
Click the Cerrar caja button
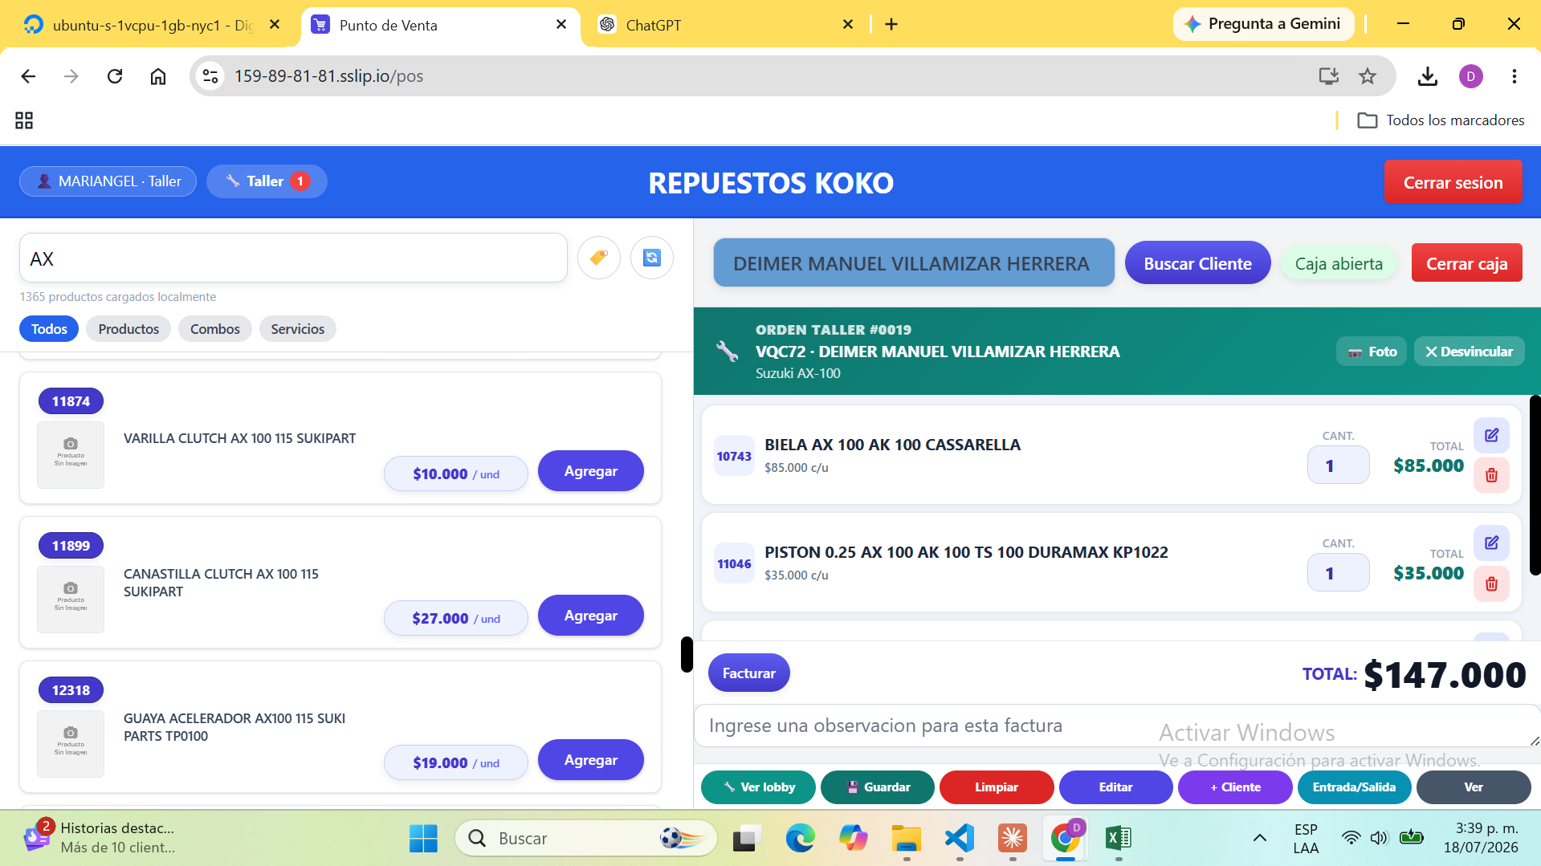click(x=1466, y=263)
